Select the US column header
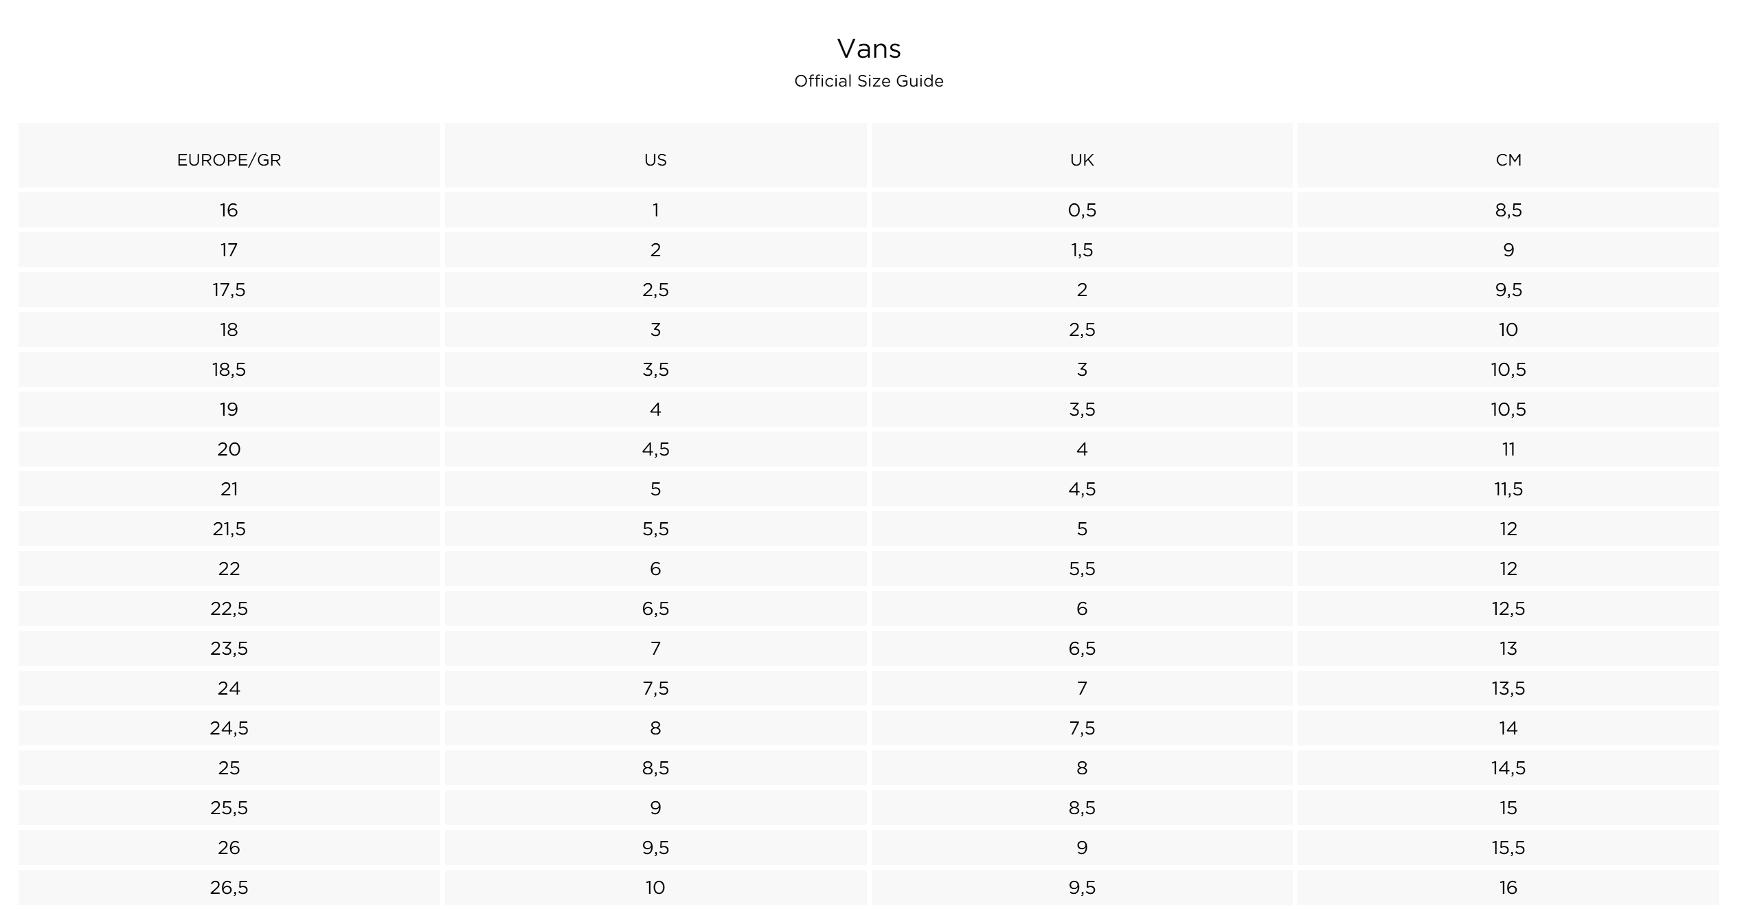The width and height of the screenshot is (1742, 909). (x=655, y=155)
